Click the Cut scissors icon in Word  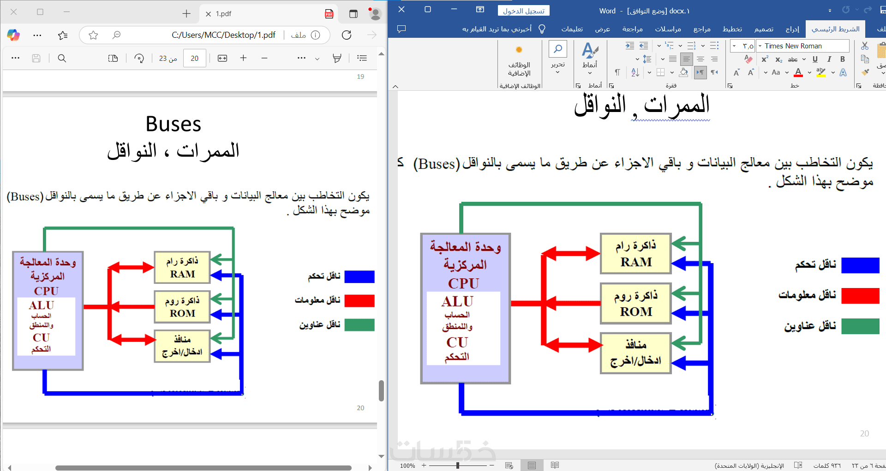865,46
